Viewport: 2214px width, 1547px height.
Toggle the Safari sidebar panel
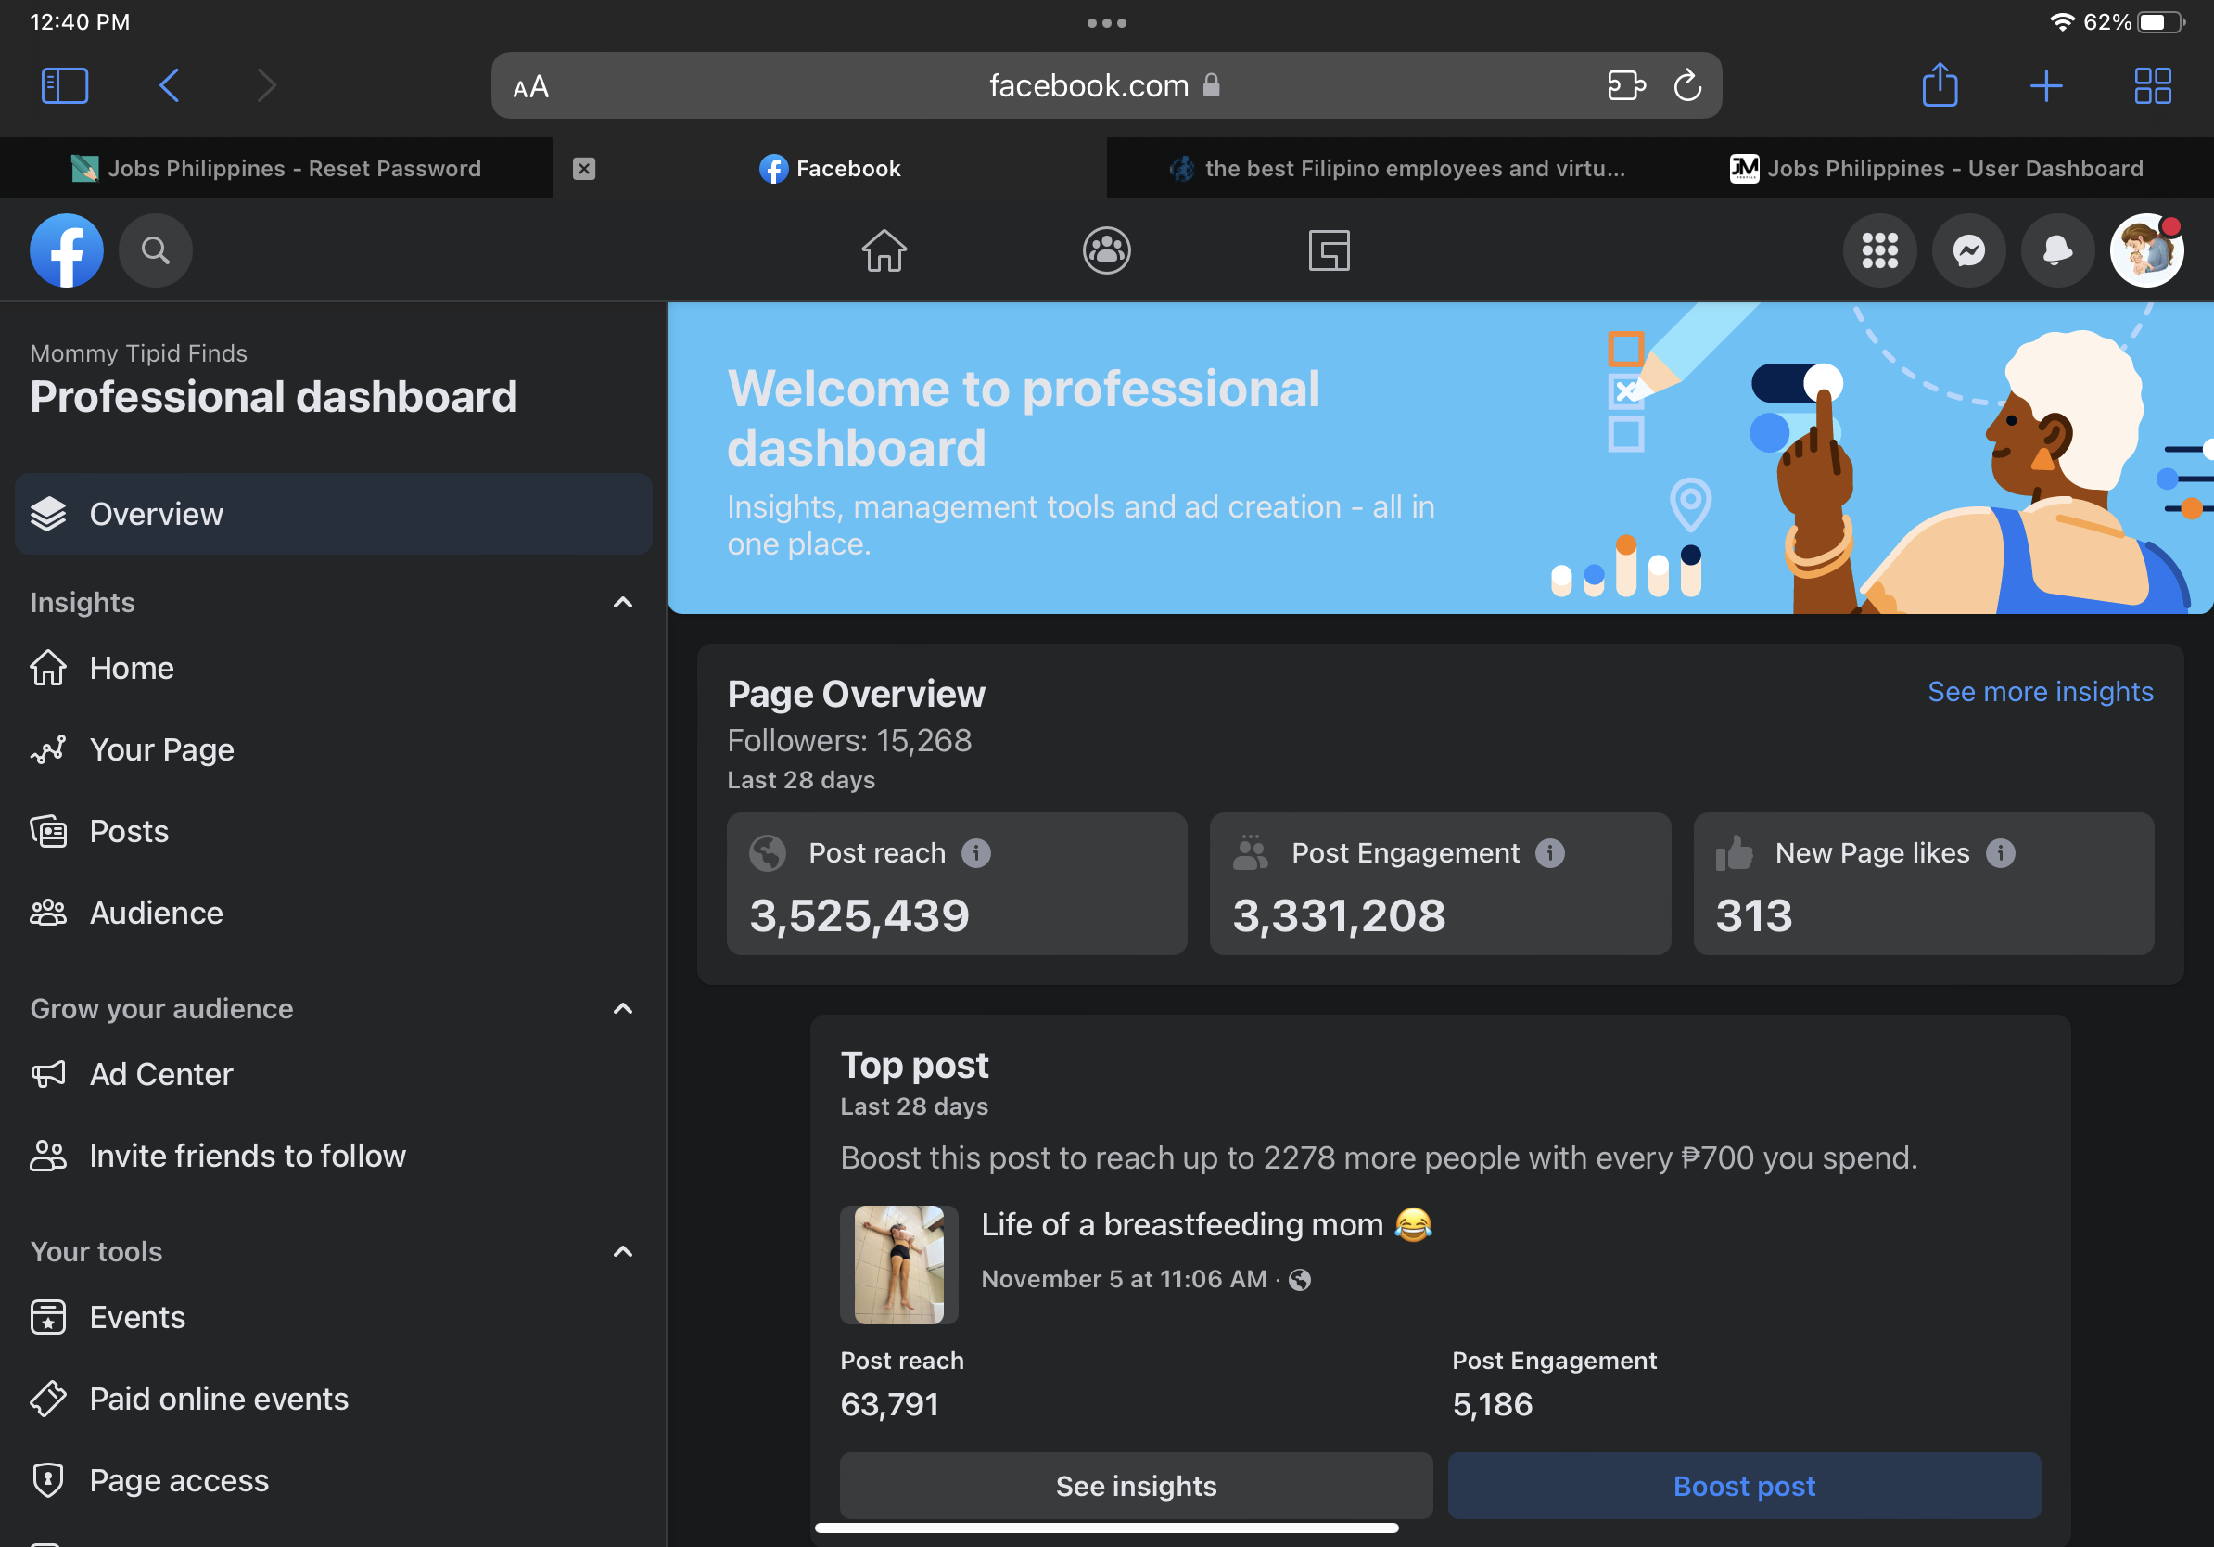(x=65, y=86)
